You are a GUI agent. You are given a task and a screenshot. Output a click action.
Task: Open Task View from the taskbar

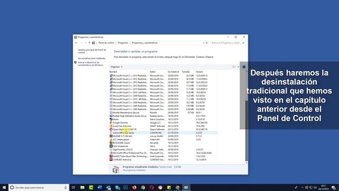point(74,187)
